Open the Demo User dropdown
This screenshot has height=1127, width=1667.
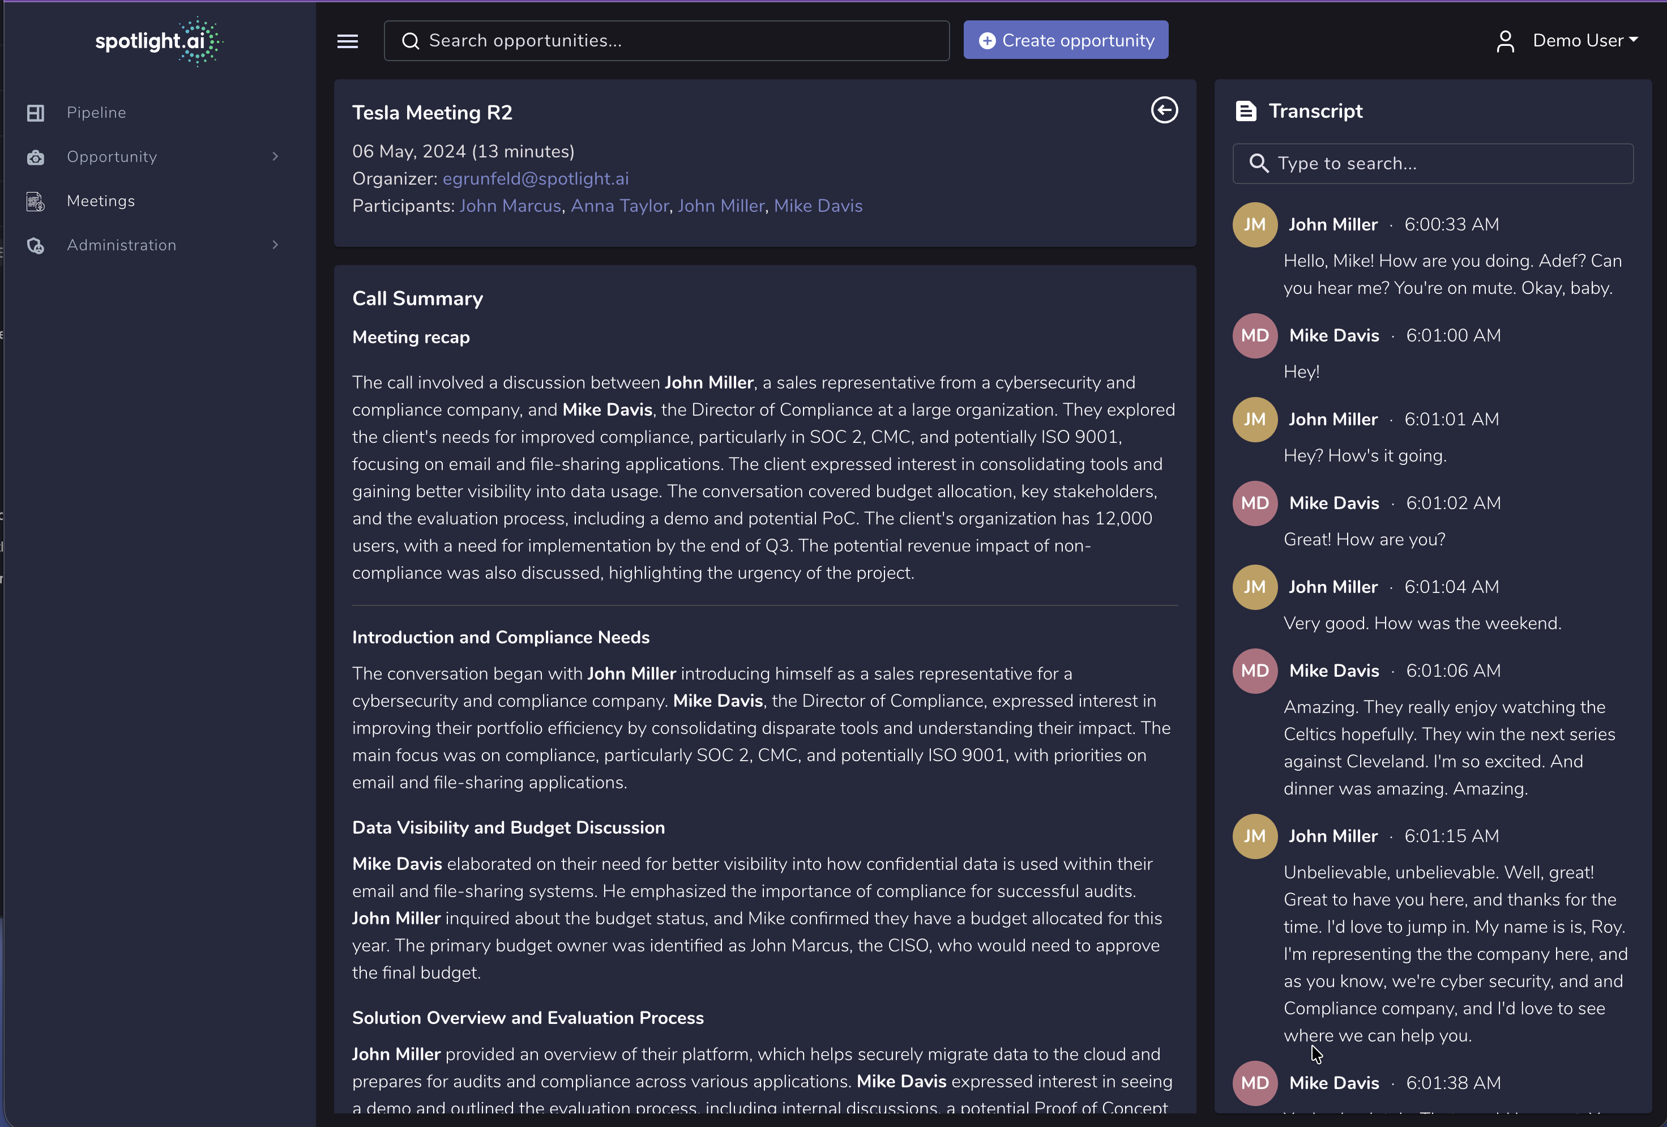point(1585,41)
